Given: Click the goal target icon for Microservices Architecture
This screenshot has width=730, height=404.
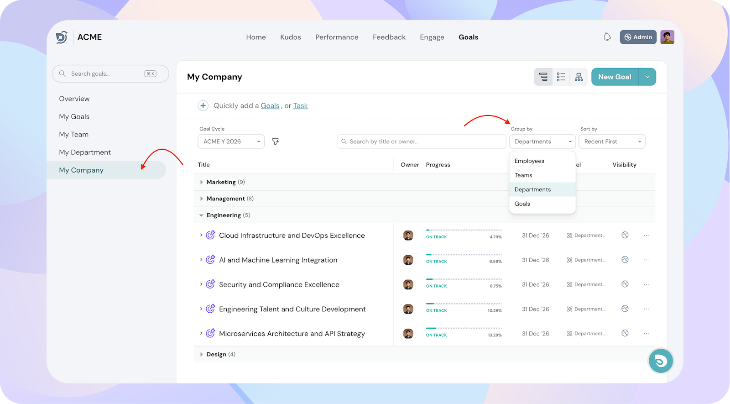Looking at the screenshot, I should tap(210, 333).
